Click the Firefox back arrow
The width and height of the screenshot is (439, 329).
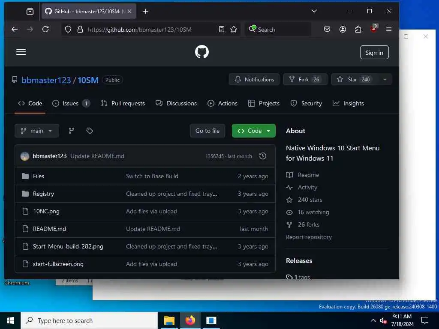click(15, 30)
